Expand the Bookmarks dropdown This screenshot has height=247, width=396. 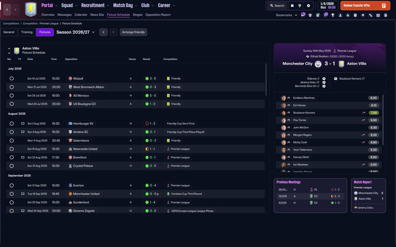(x=287, y=15)
